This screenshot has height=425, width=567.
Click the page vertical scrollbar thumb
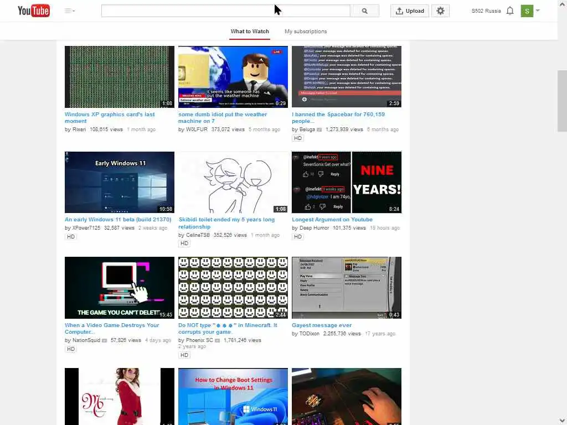tap(562, 101)
